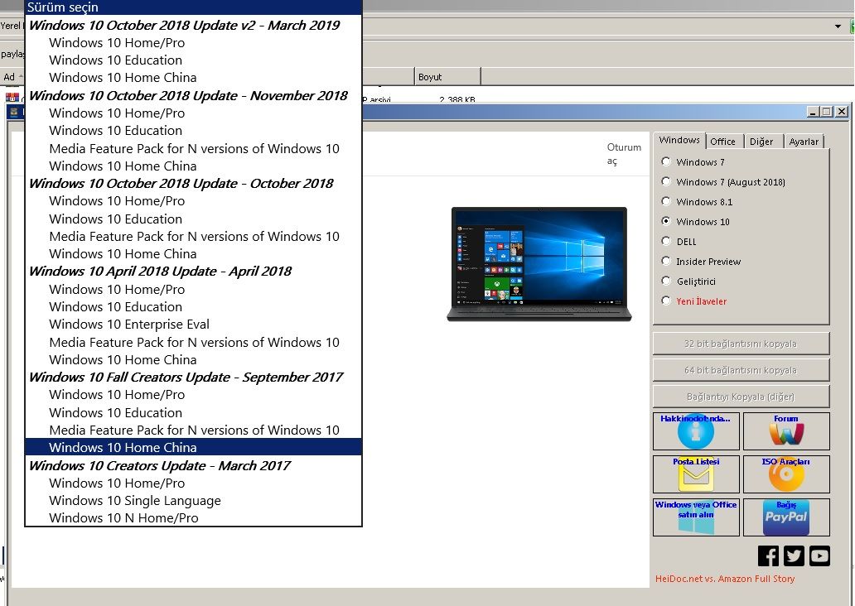Pick Media Feature Pack under October 2018 - October 2018
Image resolution: width=855 pixels, height=606 pixels.
194,236
